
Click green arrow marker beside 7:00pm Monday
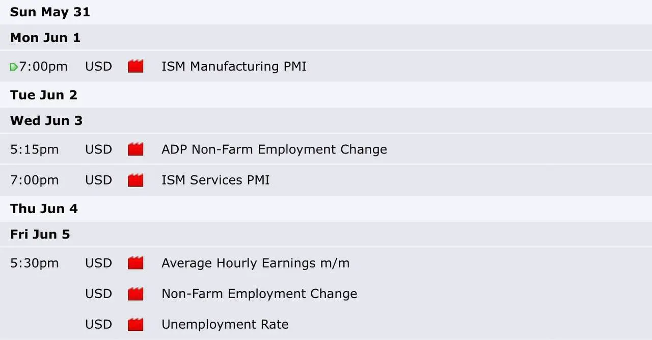pos(14,67)
